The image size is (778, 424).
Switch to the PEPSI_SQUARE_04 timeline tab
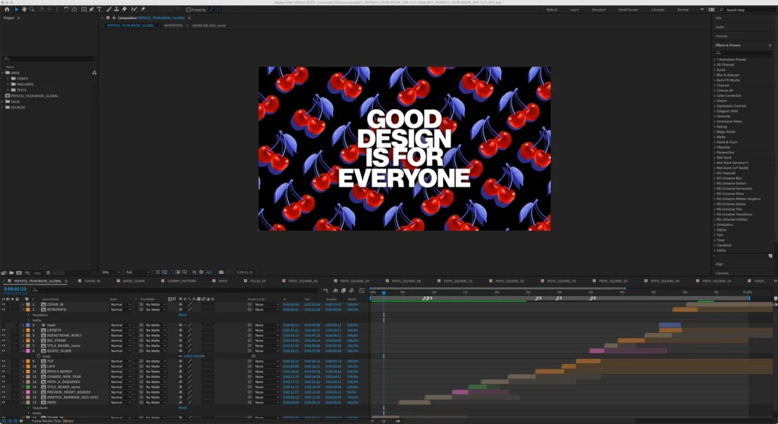click(x=302, y=281)
